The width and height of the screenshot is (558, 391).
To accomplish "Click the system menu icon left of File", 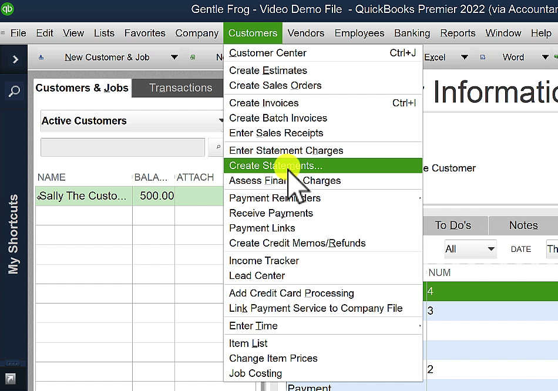I will tap(3, 33).
